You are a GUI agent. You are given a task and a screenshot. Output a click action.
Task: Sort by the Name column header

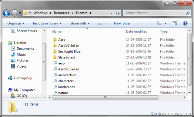(57, 31)
